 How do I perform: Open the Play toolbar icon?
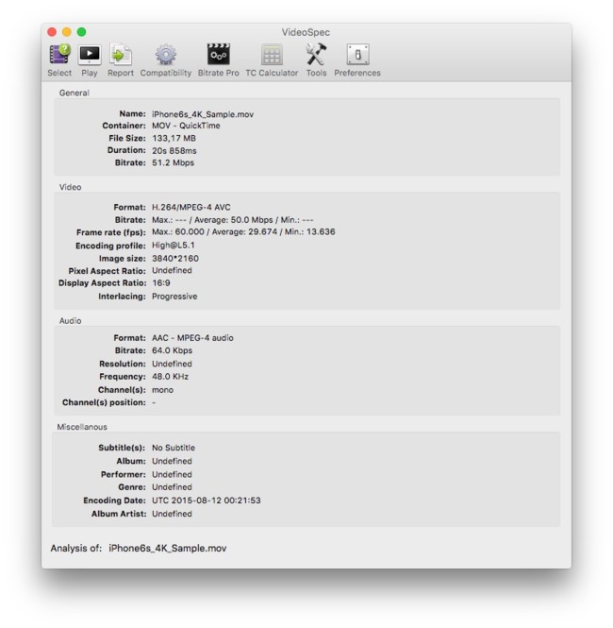[x=90, y=54]
